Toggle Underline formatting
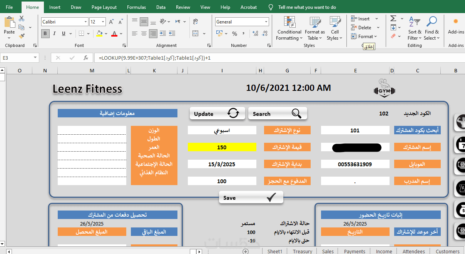 coord(64,33)
